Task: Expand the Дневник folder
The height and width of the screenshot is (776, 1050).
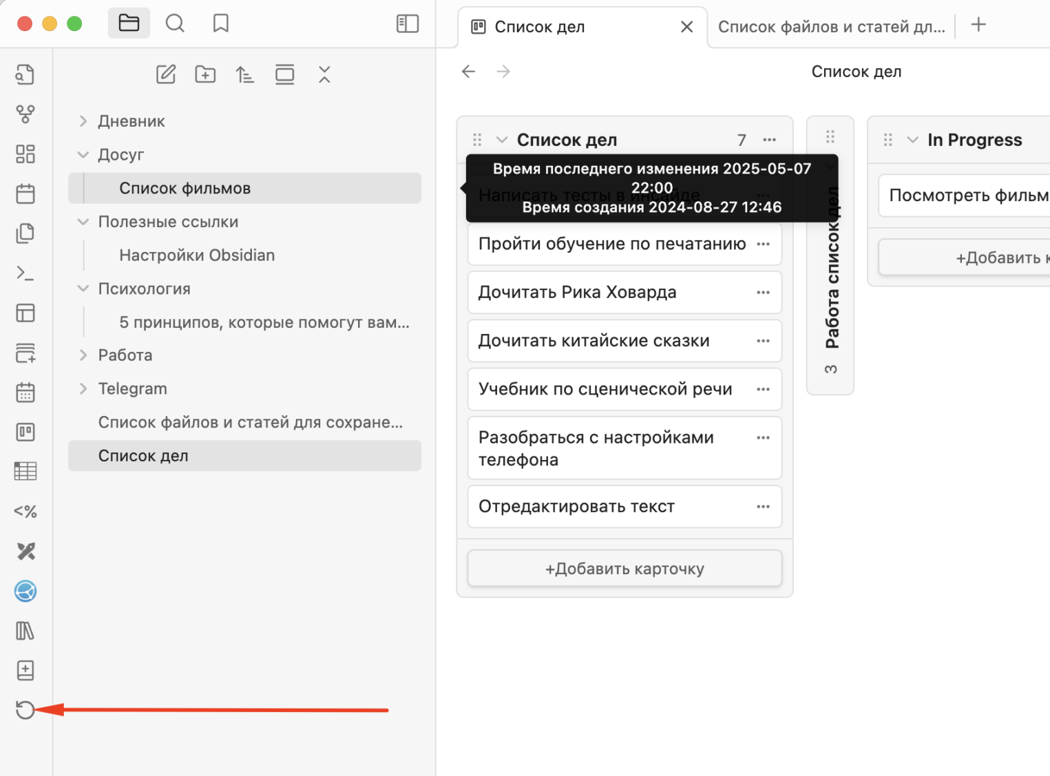Action: pos(83,121)
